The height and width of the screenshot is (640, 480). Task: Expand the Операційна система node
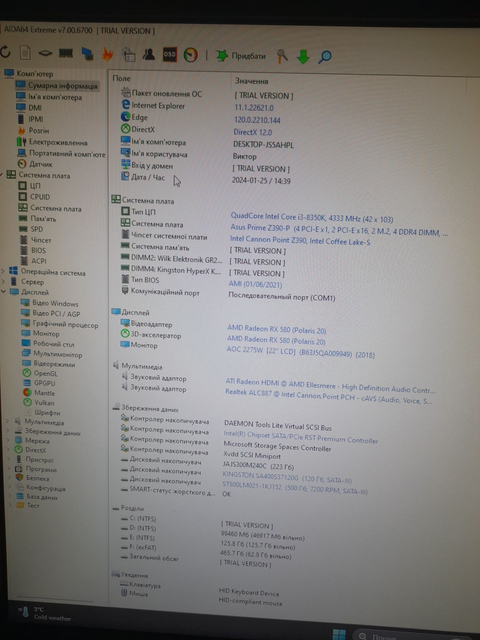pyautogui.click(x=3, y=271)
